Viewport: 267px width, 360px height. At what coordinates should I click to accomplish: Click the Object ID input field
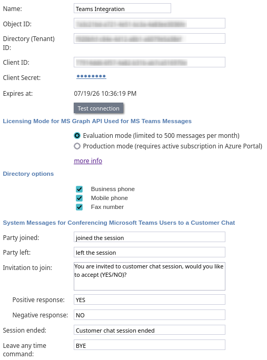point(150,23)
